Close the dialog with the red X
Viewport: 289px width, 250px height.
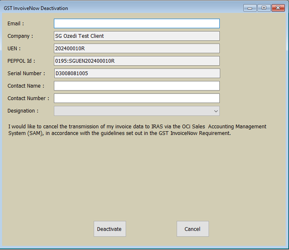(x=278, y=8)
